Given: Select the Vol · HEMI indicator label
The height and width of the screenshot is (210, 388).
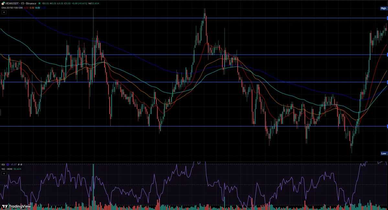Looking at the screenshot, I should tap(7, 169).
